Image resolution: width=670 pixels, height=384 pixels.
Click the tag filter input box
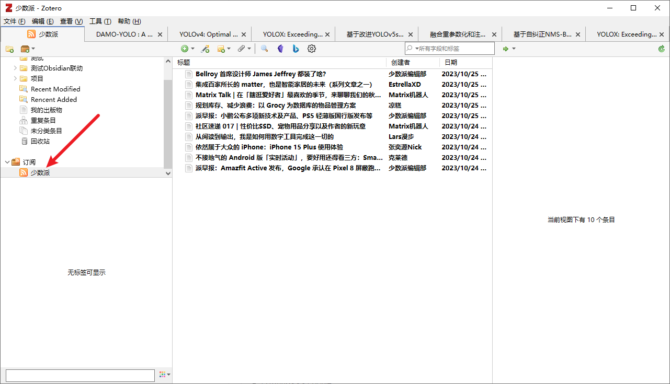(80, 375)
